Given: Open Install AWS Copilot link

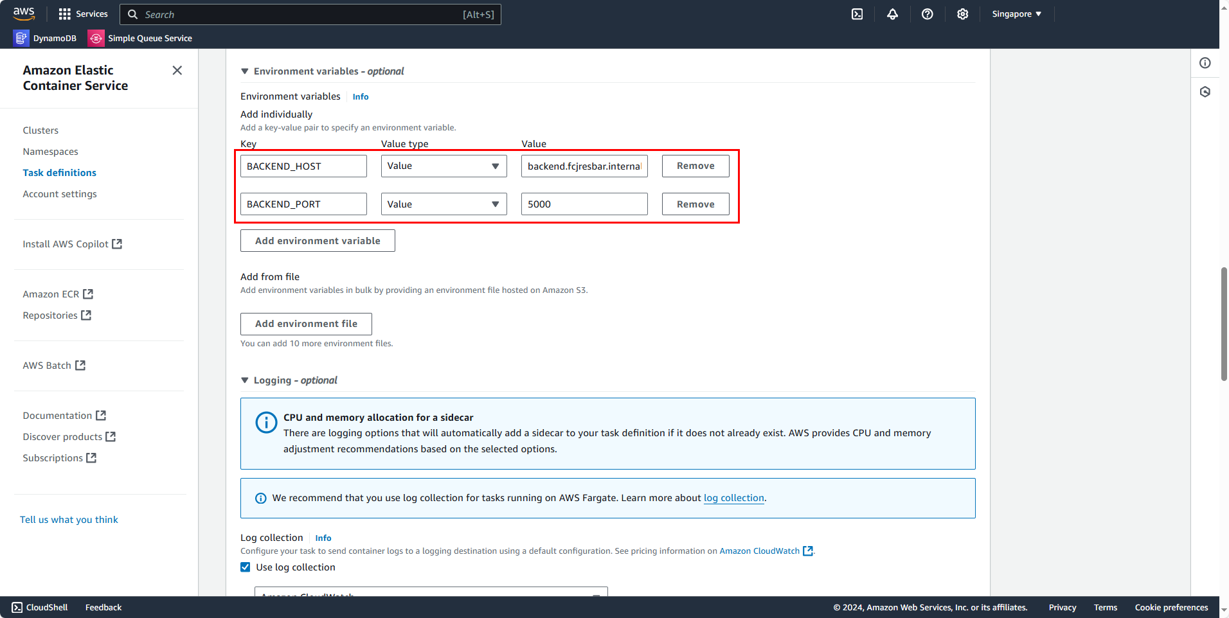Looking at the screenshot, I should click(66, 244).
